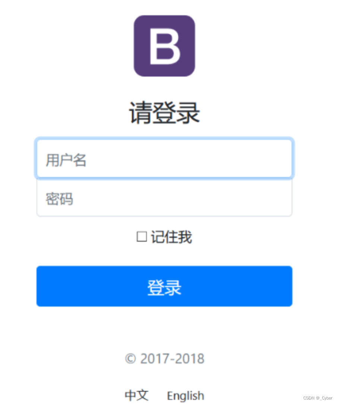Choose the Chinese language link
Screen dimensions: 338x404
point(137,395)
